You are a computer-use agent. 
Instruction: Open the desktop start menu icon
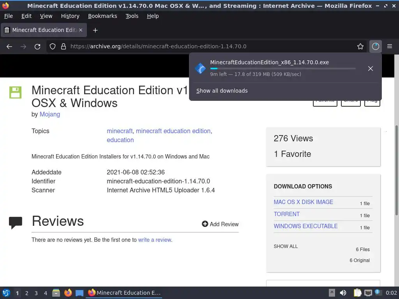6,293
